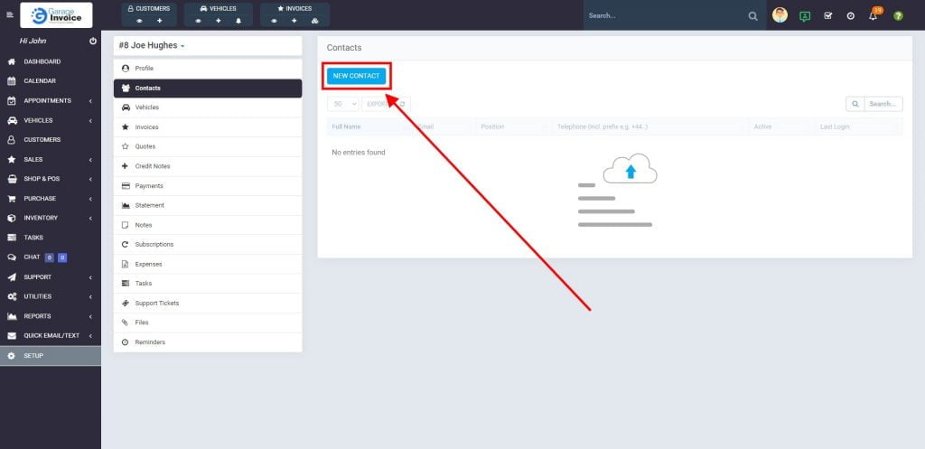View invoices via the eye icon
This screenshot has width=925, height=449.
tap(274, 20)
